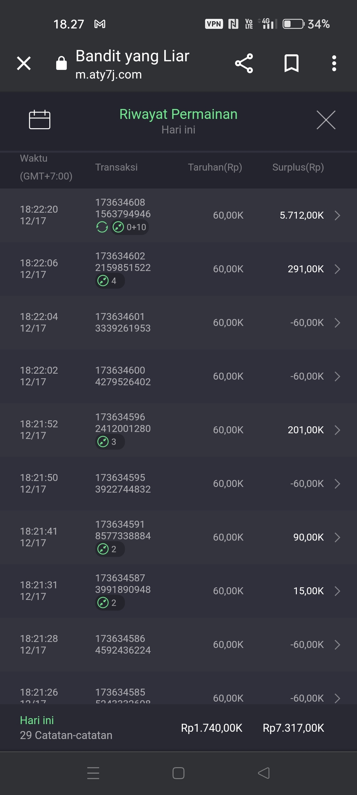Screen dimensions: 357x795
Task: Tap the lock icon for site info
Action: (x=61, y=63)
